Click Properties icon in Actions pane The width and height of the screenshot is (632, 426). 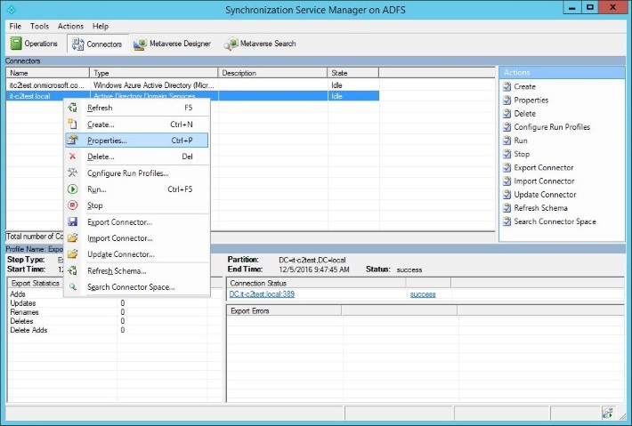point(507,100)
